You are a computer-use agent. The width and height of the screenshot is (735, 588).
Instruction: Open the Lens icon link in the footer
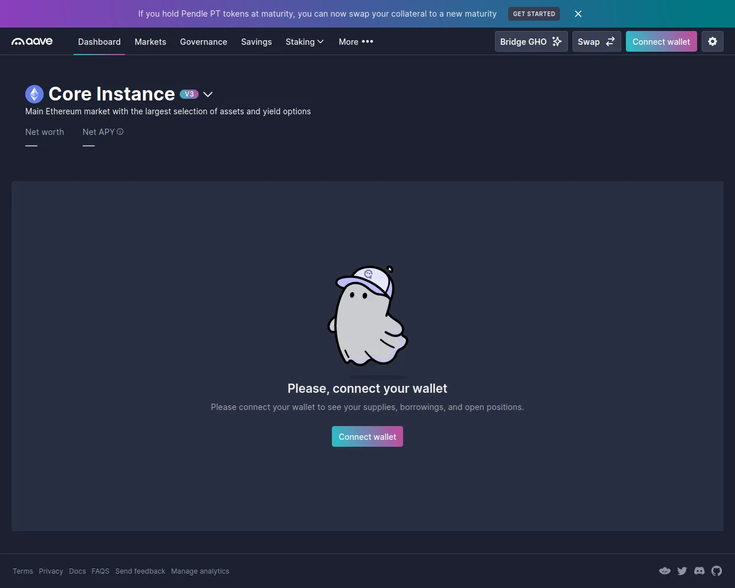click(x=665, y=571)
